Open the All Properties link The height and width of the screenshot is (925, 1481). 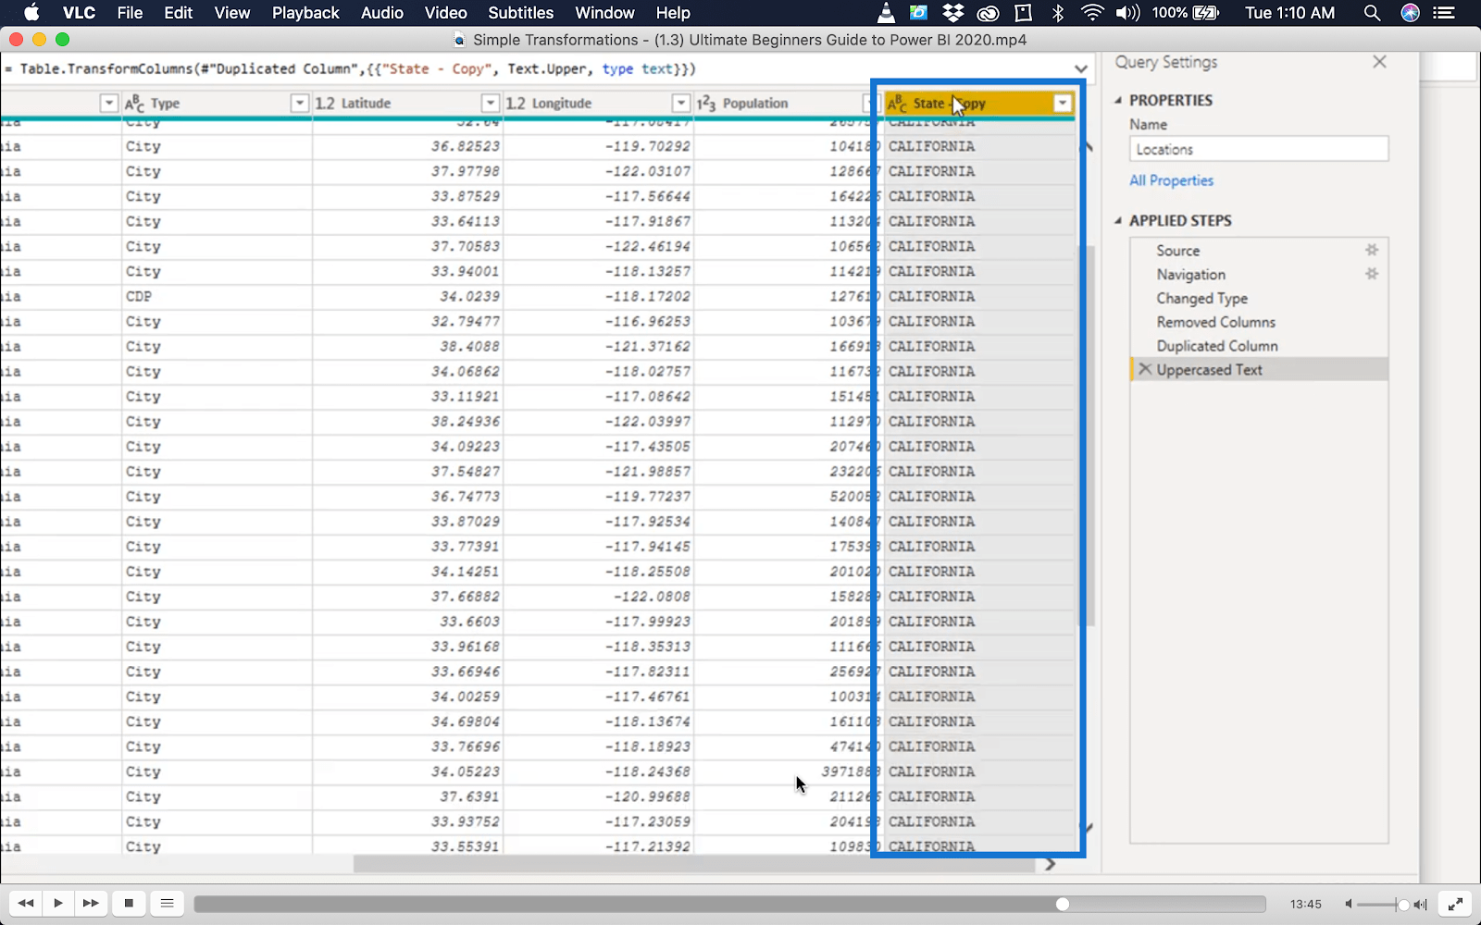click(x=1171, y=180)
